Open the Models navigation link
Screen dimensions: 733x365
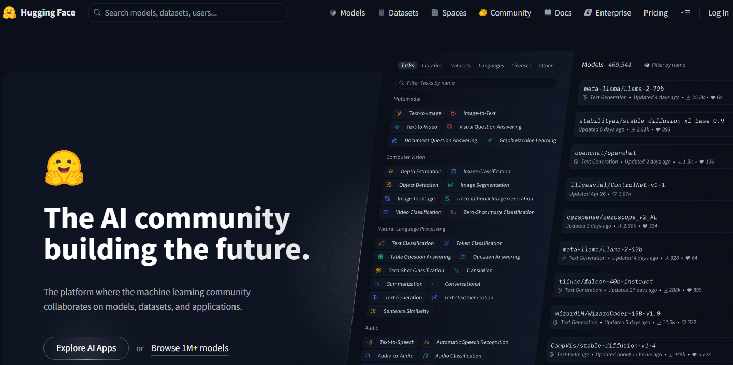point(347,13)
